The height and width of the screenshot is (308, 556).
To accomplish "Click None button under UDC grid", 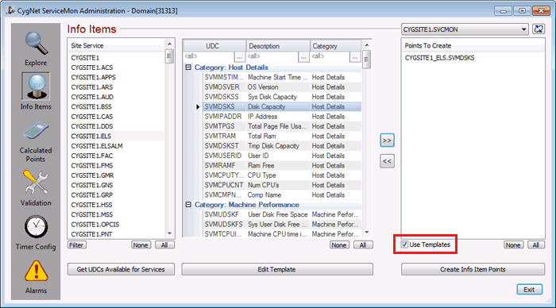I will [x=339, y=245].
